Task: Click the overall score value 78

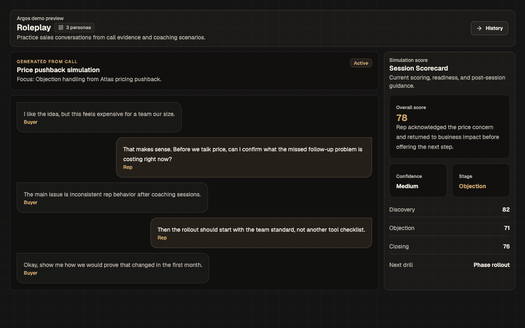Action: 402,118
